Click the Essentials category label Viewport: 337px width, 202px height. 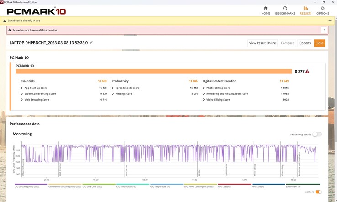(27, 81)
